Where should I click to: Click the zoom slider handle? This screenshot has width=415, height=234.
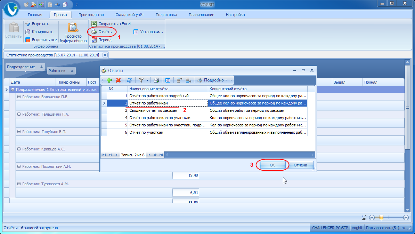[x=381, y=218]
